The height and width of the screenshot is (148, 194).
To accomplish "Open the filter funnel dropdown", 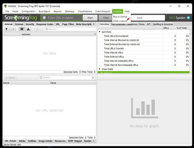I will tap(10, 29).
